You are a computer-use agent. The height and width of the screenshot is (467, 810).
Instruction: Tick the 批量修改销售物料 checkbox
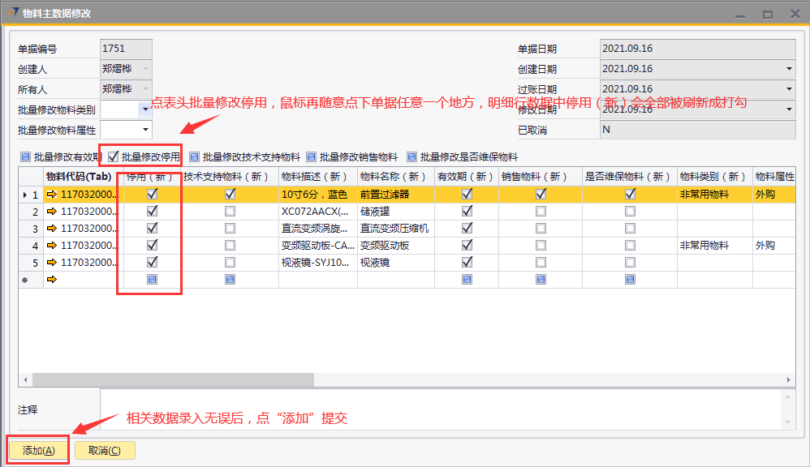[x=312, y=157]
